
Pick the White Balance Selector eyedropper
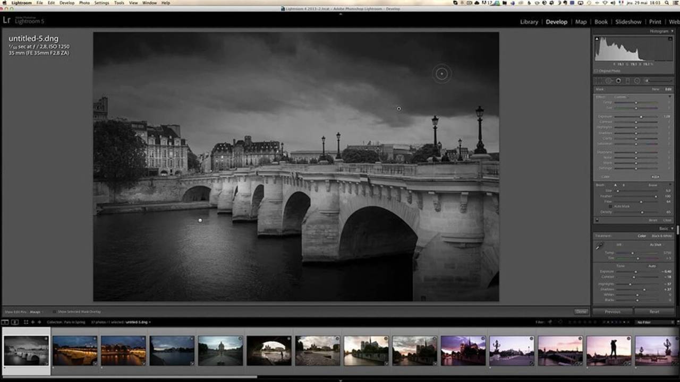599,246
